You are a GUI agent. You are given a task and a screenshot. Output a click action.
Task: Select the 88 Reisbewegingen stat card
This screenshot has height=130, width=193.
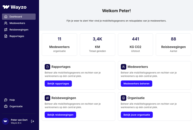(173, 44)
